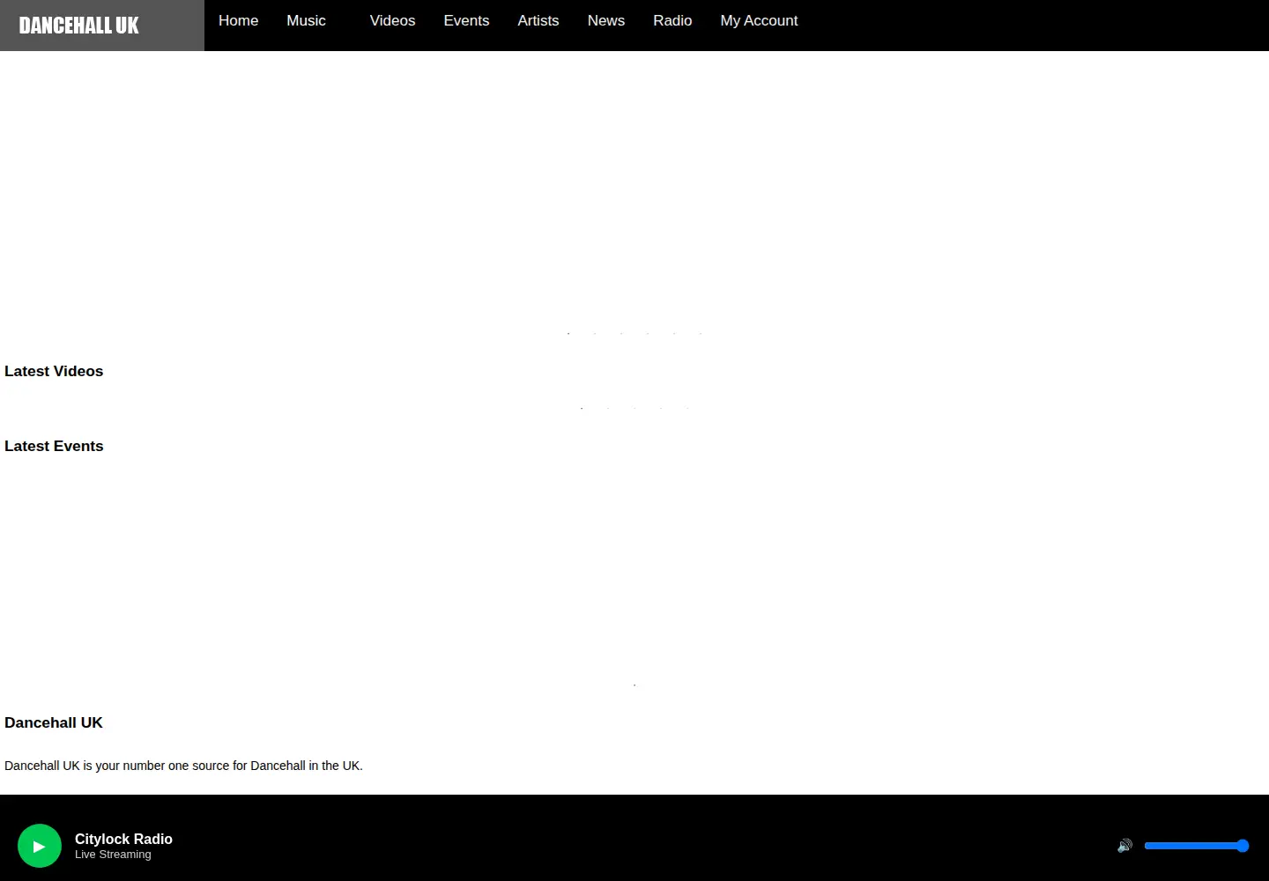
Task: Open the Music menu
Action: pyautogui.click(x=306, y=20)
